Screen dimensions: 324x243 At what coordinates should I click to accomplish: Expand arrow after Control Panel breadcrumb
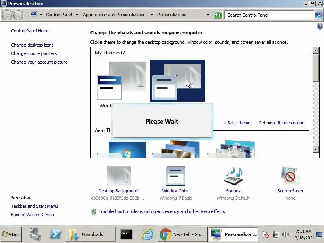click(77, 15)
